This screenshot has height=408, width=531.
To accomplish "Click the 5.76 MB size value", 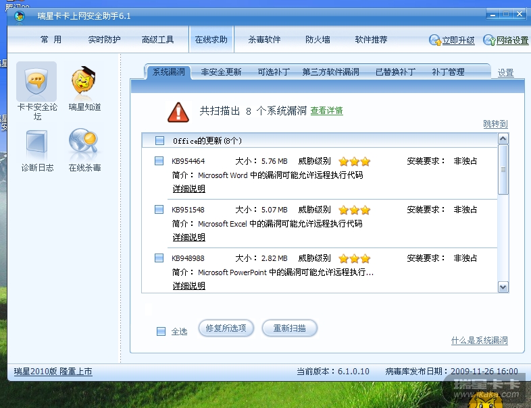I will 274,161.
